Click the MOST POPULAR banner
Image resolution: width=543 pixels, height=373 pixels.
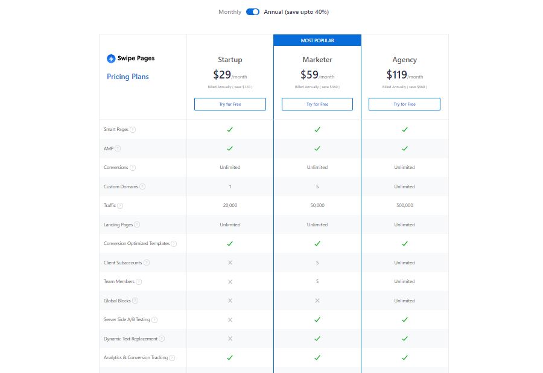317,40
